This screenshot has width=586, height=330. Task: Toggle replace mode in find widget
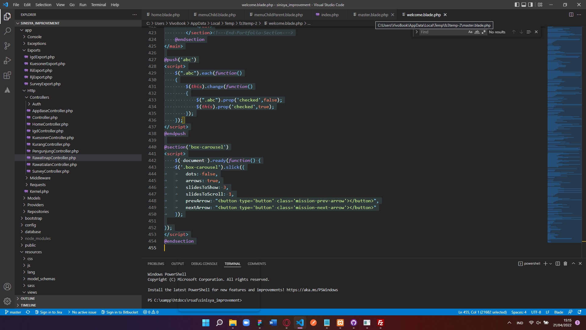(417, 32)
